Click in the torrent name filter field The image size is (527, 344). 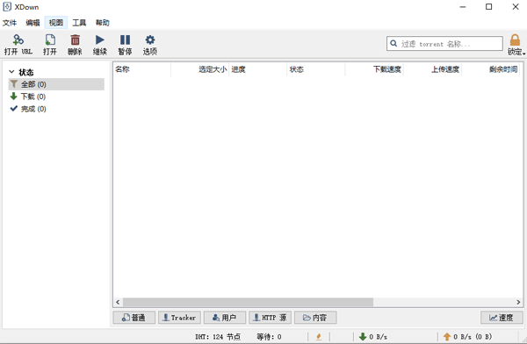[x=444, y=44]
